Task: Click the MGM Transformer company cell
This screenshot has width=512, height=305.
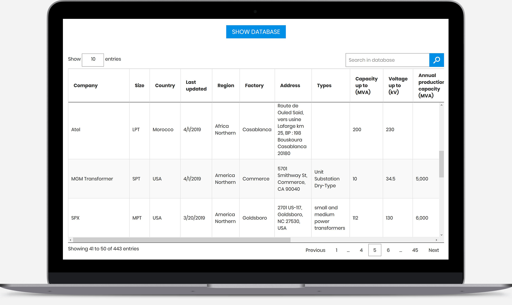Action: click(x=99, y=179)
